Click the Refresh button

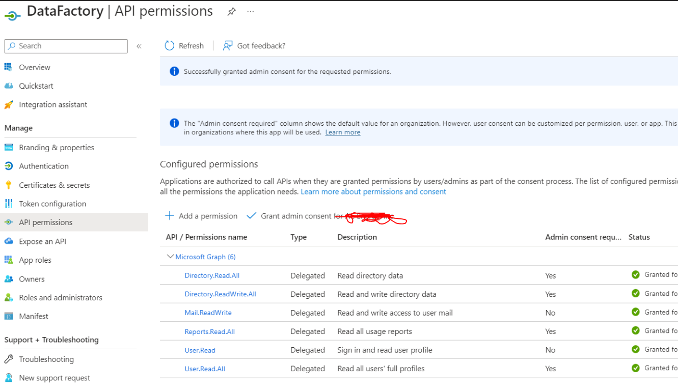[184, 46]
